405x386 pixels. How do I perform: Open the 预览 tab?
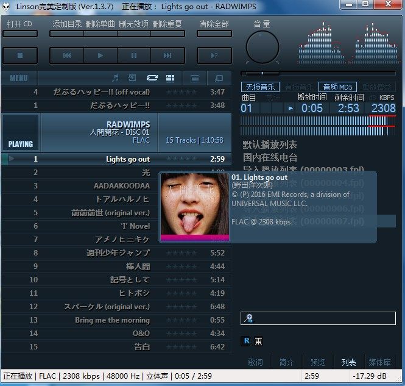point(317,362)
